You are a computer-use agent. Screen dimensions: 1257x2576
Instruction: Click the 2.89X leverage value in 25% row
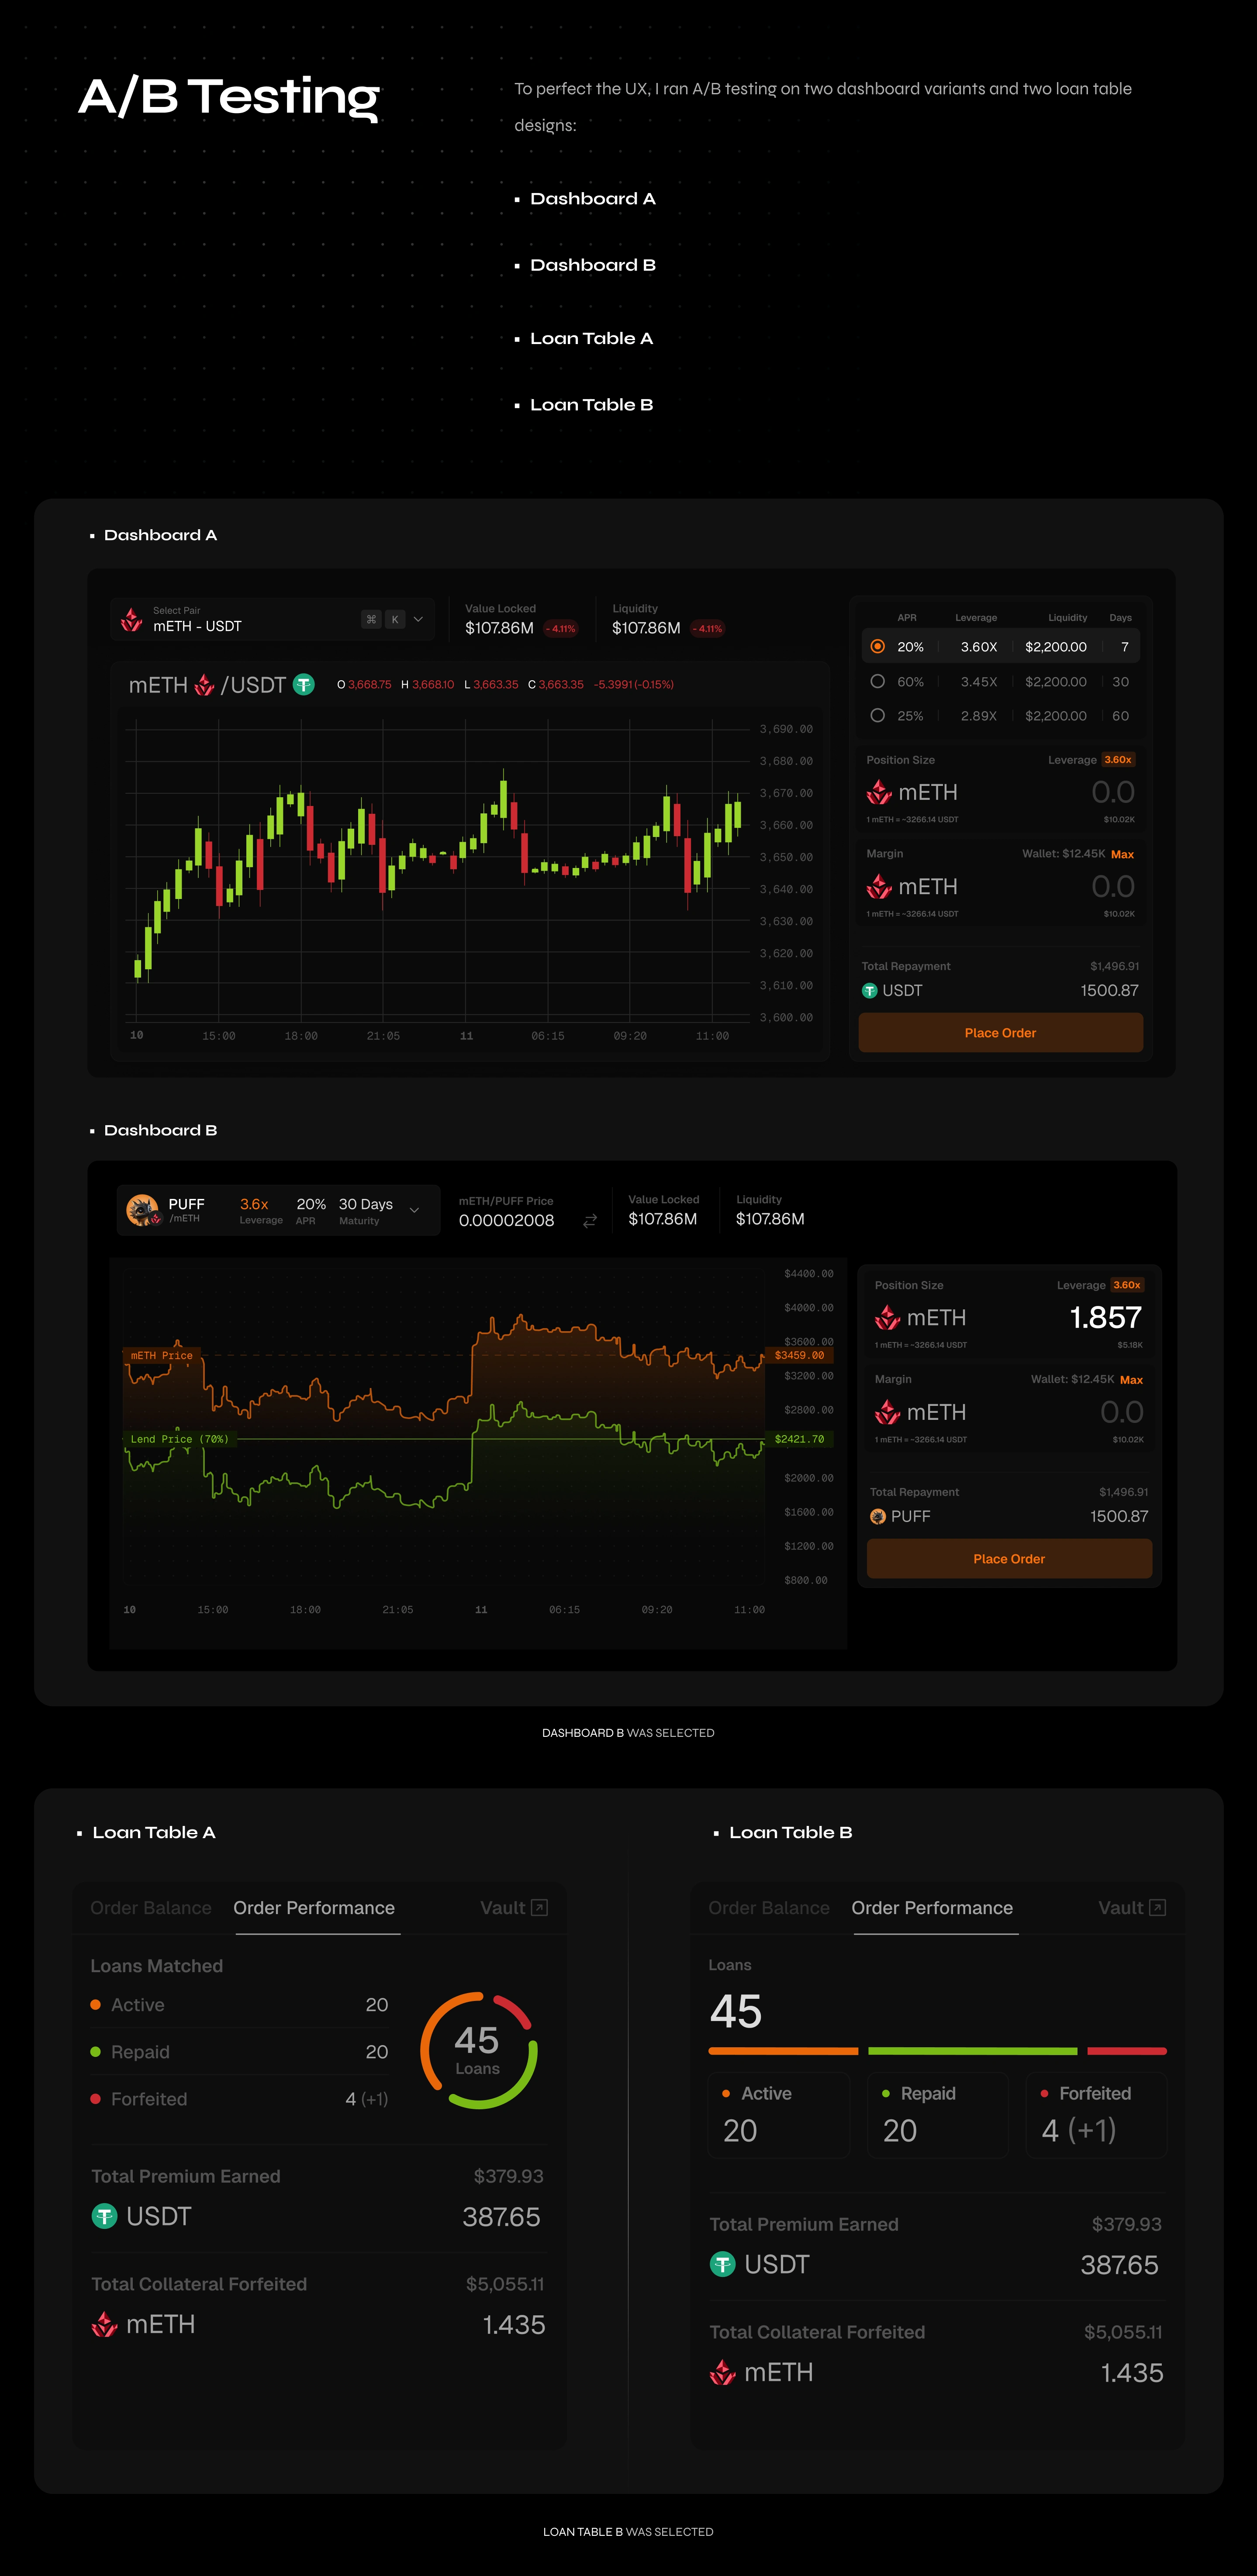tap(979, 716)
